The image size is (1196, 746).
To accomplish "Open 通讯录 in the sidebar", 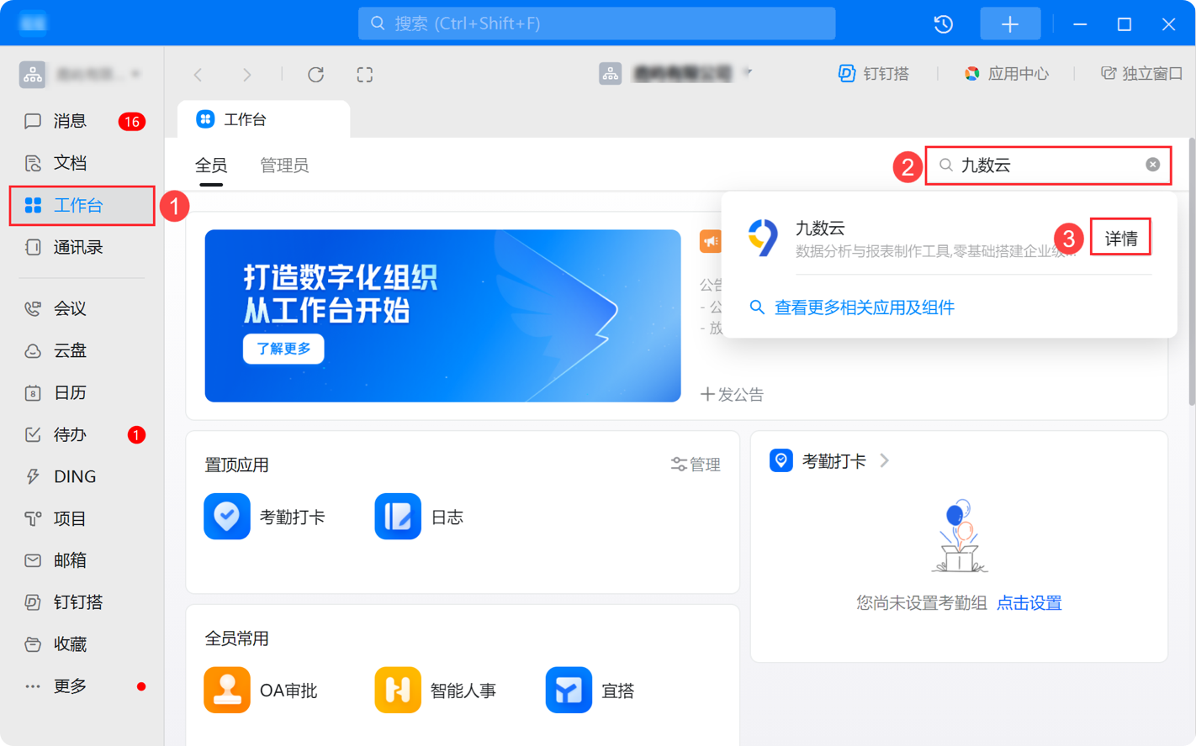I will click(x=82, y=247).
